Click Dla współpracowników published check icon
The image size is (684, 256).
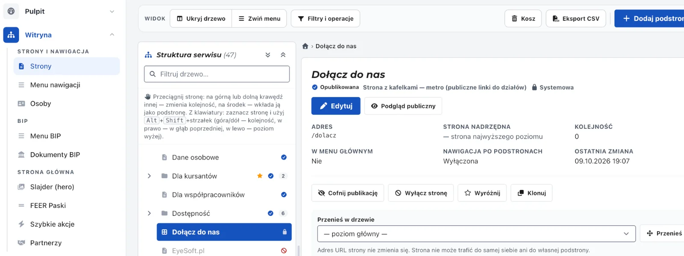pos(284,195)
